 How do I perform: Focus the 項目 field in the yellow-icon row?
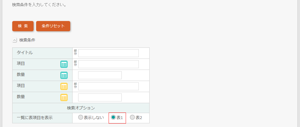[108, 86]
